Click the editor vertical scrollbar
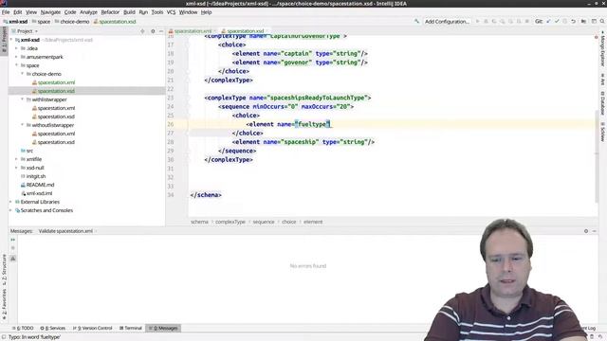This screenshot has height=341, width=607. 597,155
